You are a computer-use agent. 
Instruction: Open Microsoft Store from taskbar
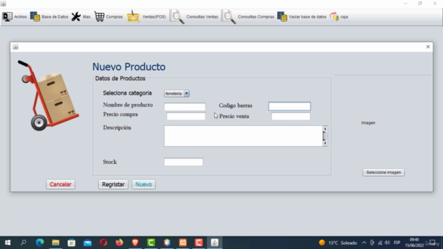(x=71, y=243)
